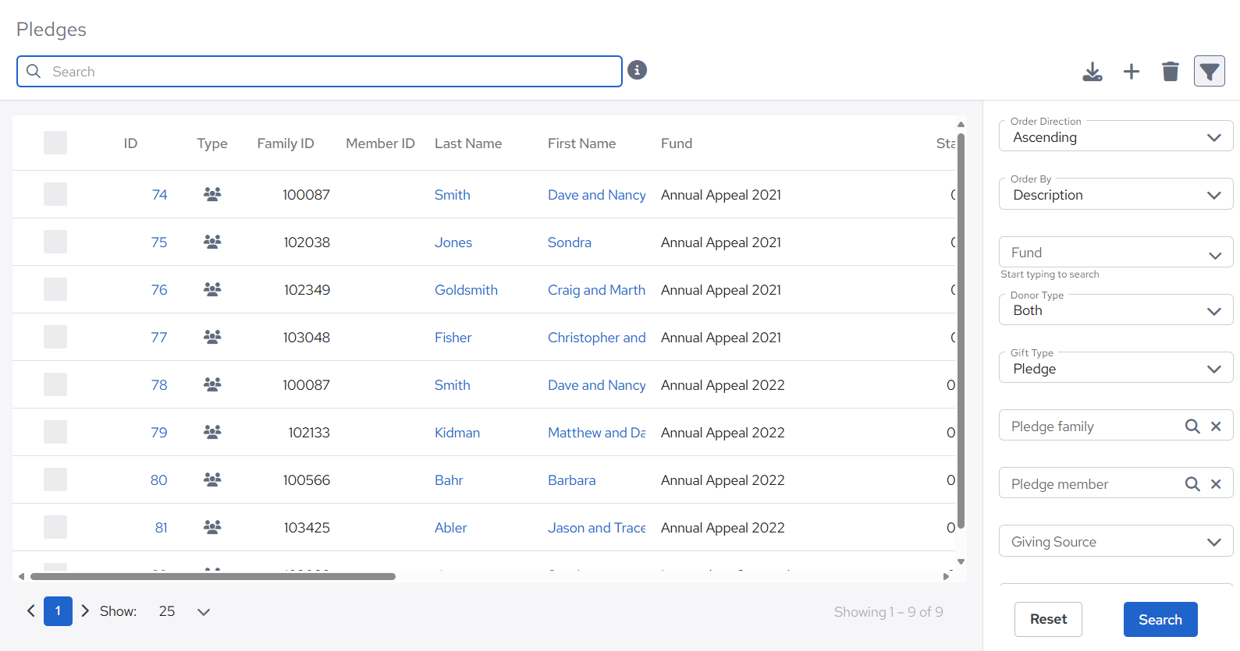Sort by the Last Name column header

point(468,143)
